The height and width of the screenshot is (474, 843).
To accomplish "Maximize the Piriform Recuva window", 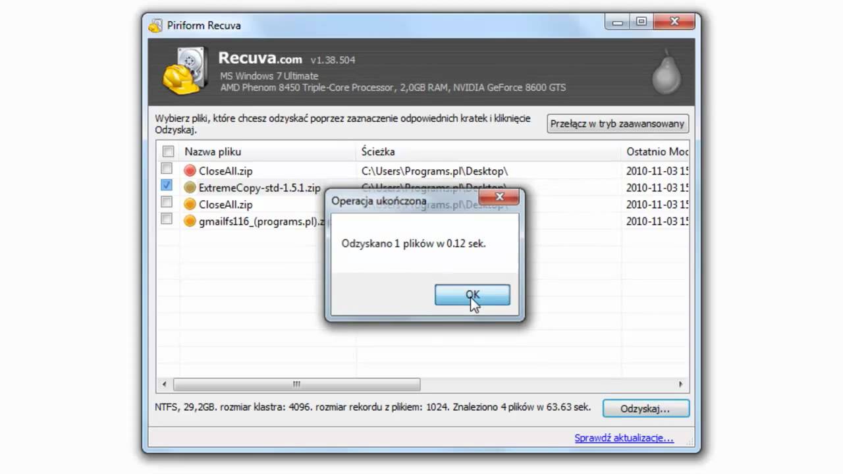I will point(641,22).
